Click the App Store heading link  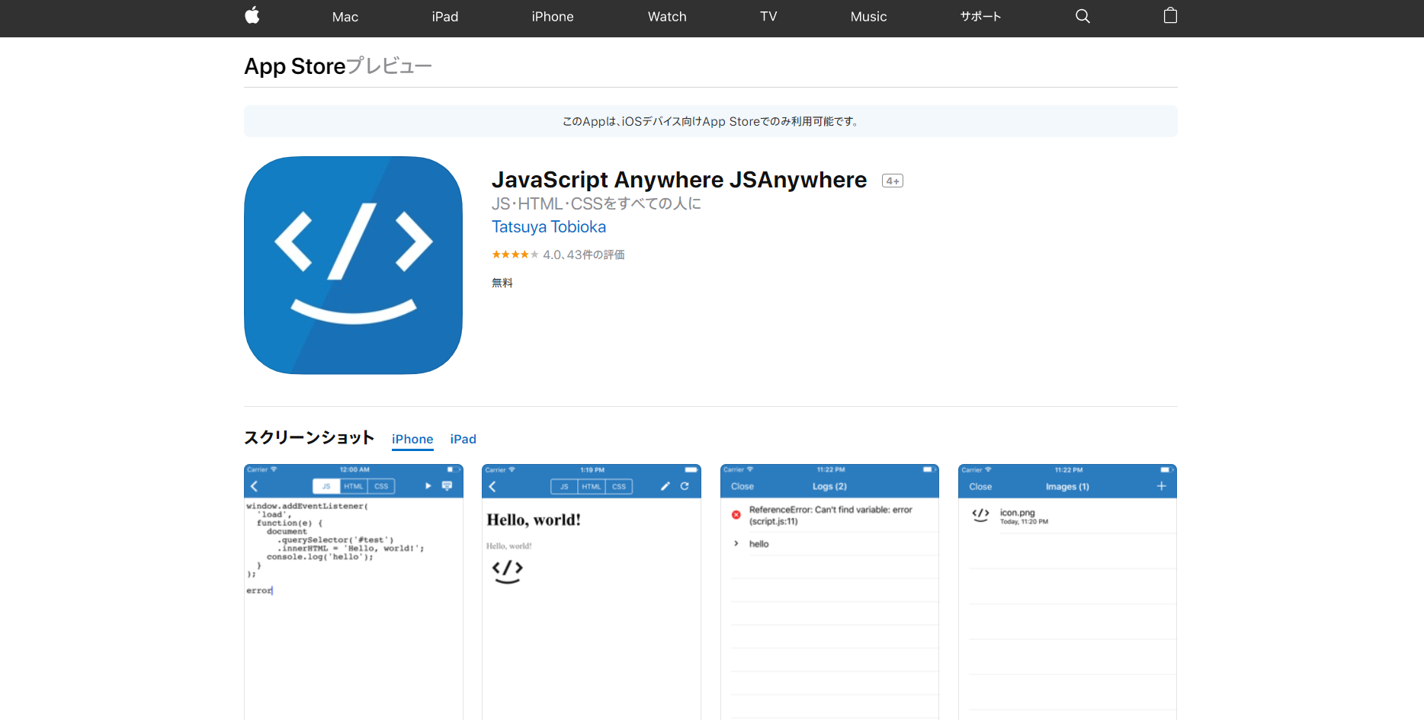tap(295, 66)
